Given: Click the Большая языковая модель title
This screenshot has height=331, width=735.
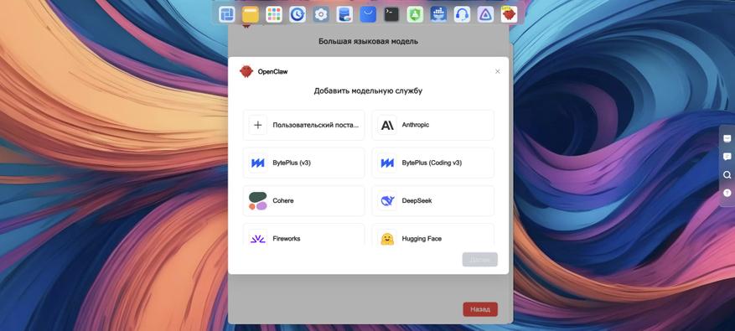Looking at the screenshot, I should (x=368, y=41).
